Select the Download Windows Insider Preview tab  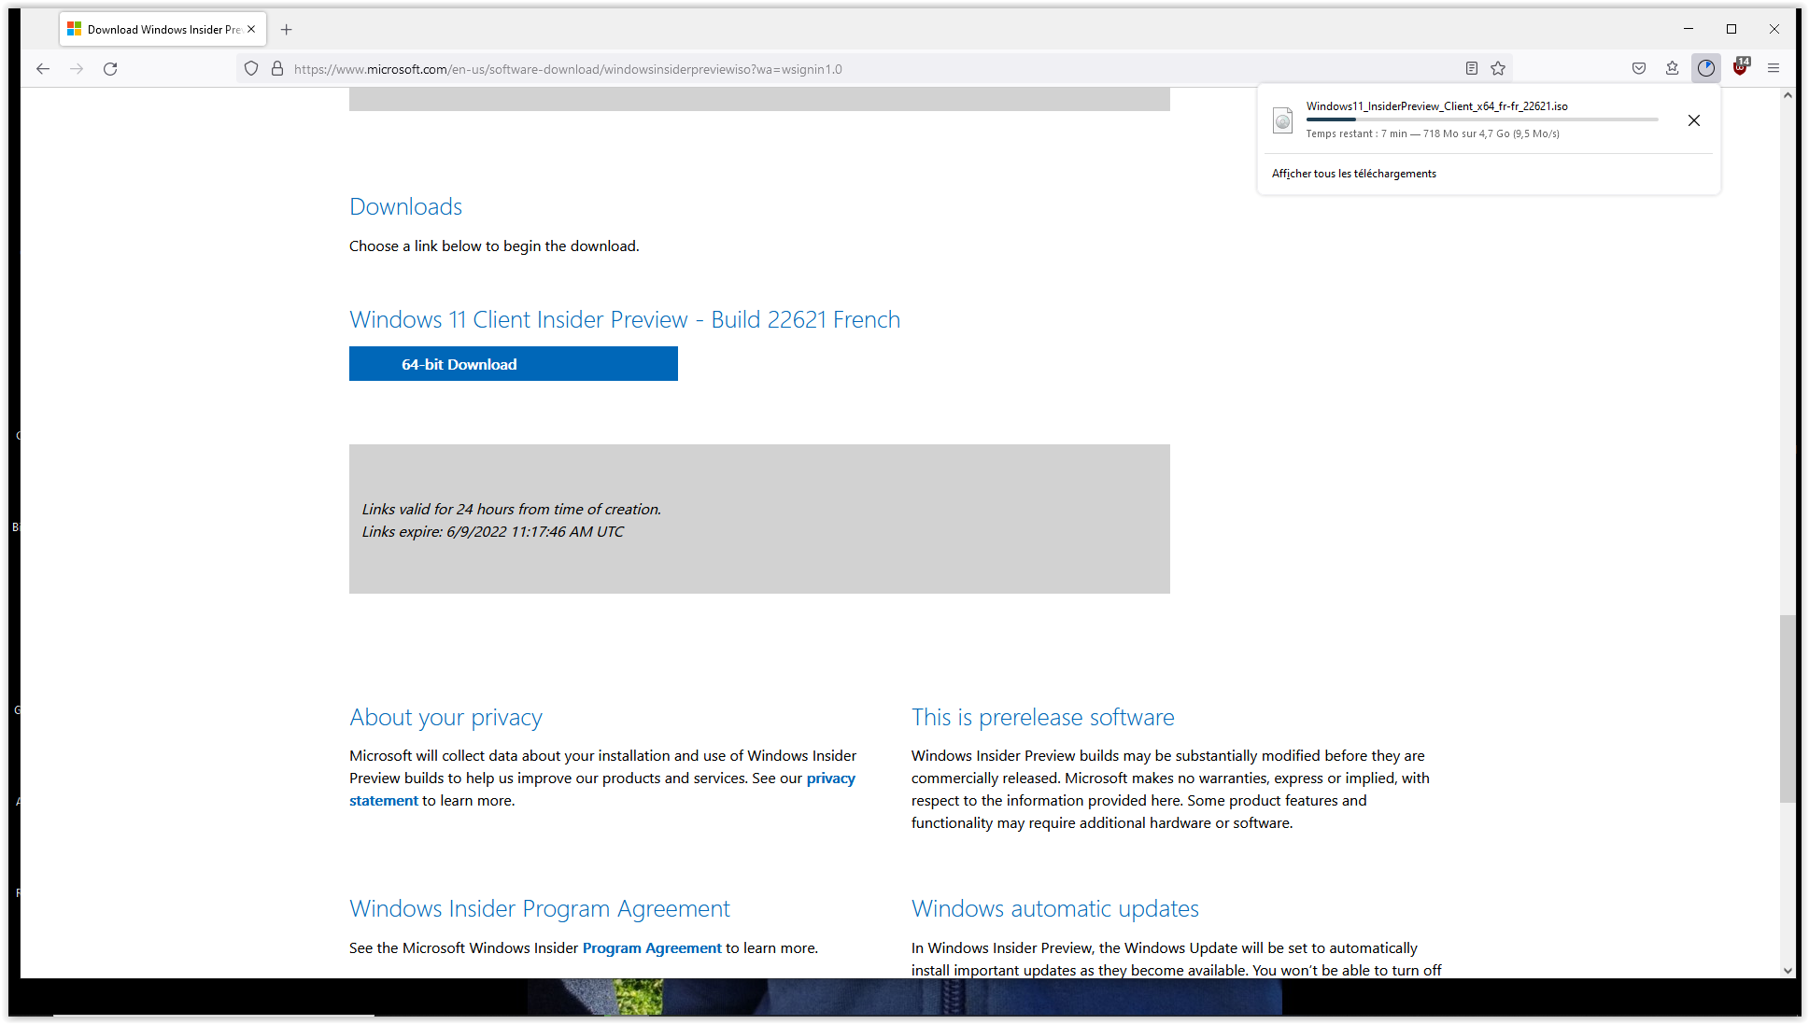(159, 29)
